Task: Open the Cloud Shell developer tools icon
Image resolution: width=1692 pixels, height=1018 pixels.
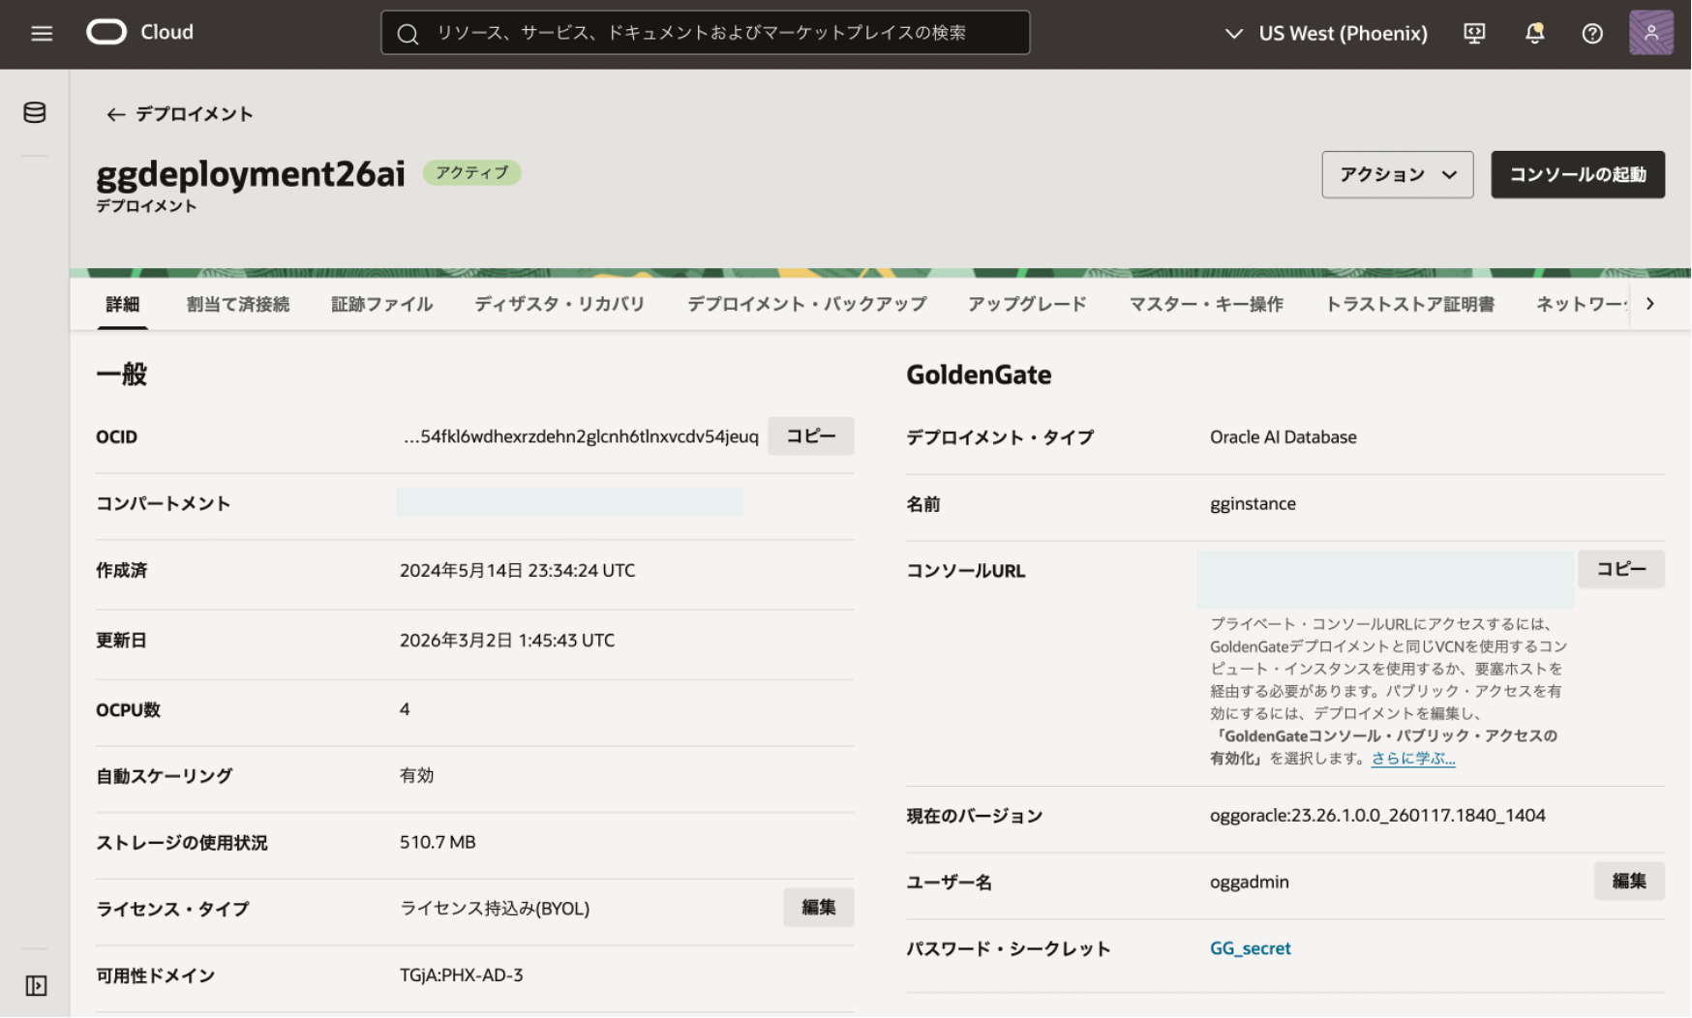Action: tap(1474, 34)
